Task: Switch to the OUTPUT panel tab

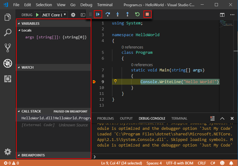Action: click(x=126, y=118)
